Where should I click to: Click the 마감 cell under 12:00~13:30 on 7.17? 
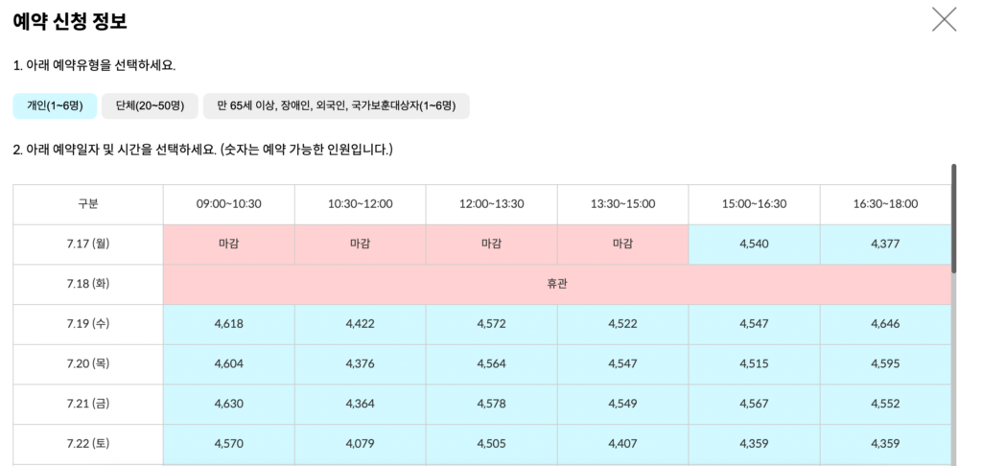492,245
